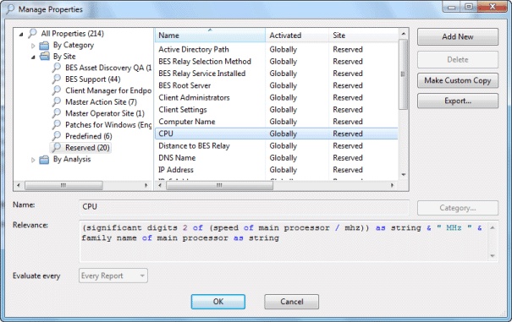Select the Computer Name row
Screen dimensions: 512x322
(x=276, y=122)
